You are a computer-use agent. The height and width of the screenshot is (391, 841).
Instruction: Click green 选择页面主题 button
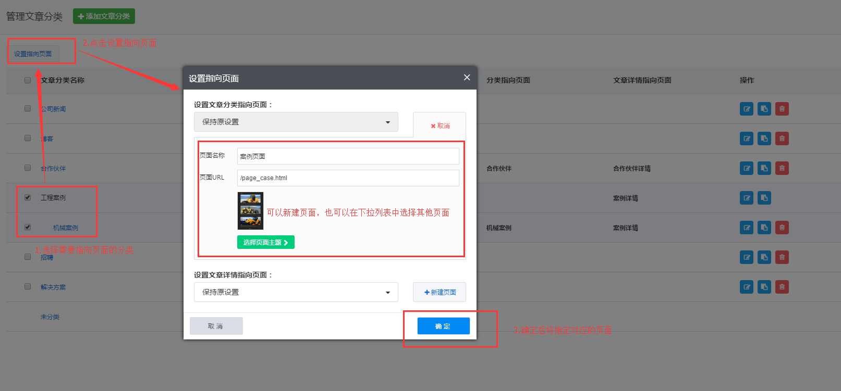point(265,242)
